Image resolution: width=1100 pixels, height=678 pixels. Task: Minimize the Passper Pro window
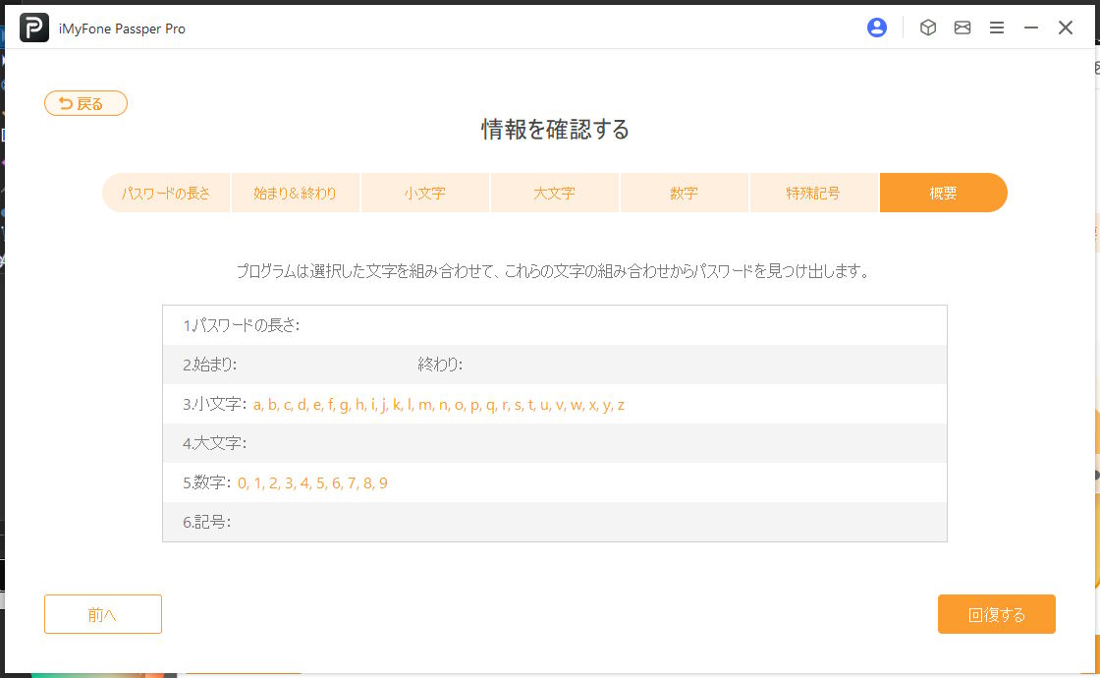tap(1031, 28)
